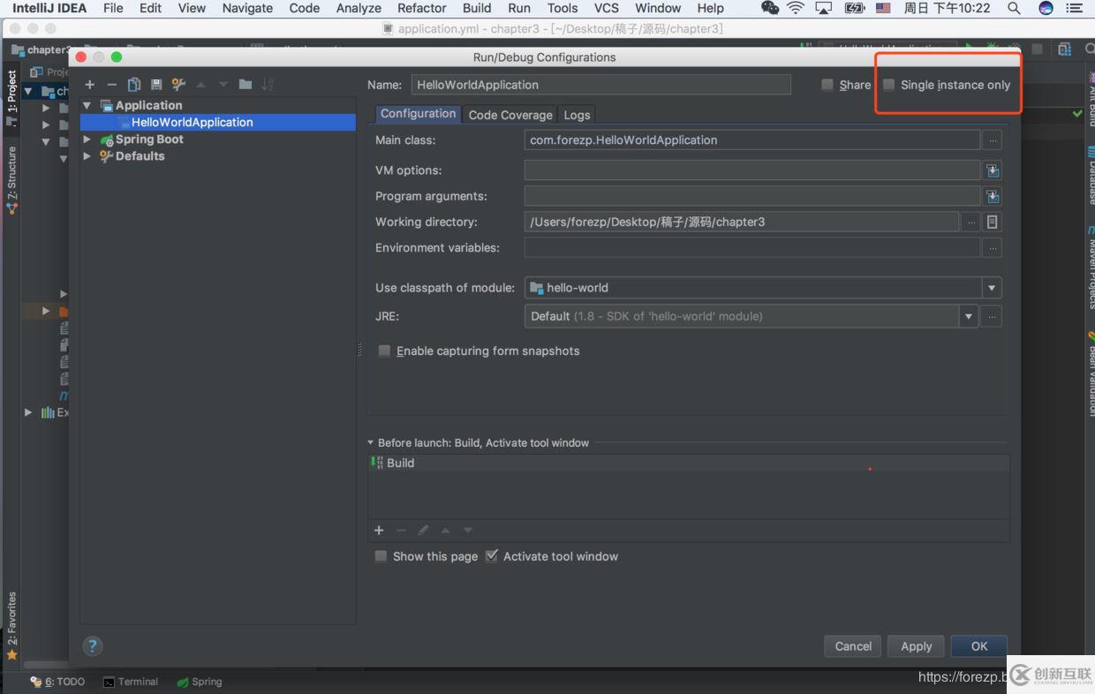Toggle the Share checkbox

(x=827, y=85)
